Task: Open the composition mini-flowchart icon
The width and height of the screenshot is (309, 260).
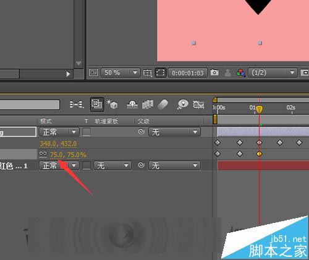Action: (x=77, y=104)
